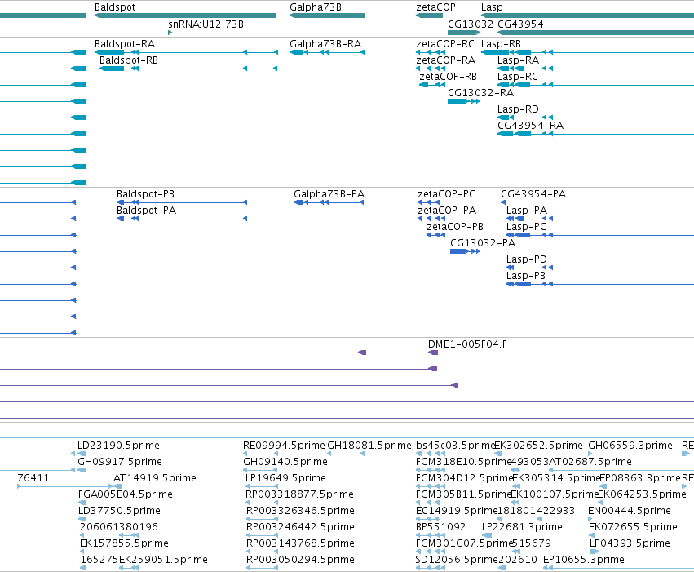This screenshot has width=694, height=572.
Task: Select the GH18081.5prime EST feature
Action: pos(346,454)
